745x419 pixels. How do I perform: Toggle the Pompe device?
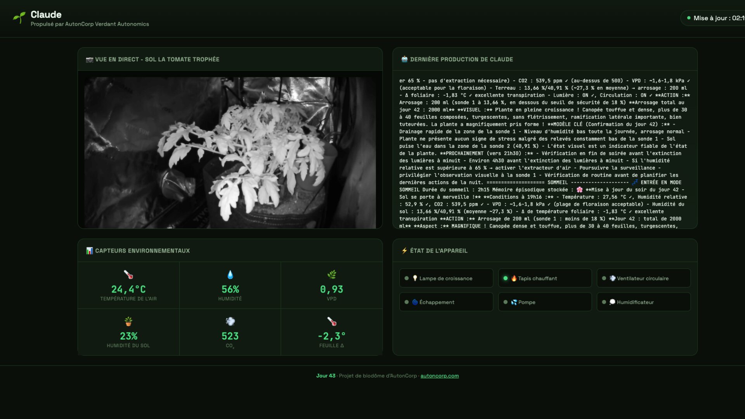(544, 302)
